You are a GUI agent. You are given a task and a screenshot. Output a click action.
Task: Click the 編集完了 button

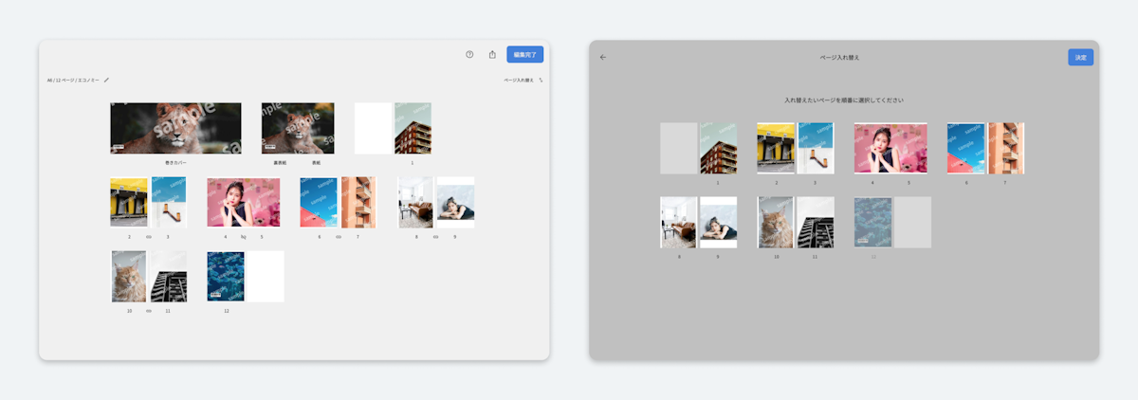tap(524, 55)
